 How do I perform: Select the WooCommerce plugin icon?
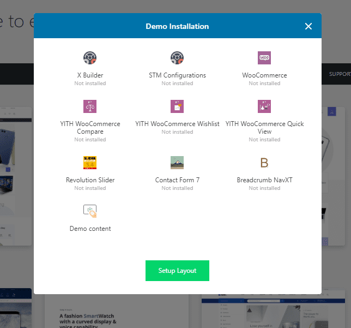[x=264, y=58]
